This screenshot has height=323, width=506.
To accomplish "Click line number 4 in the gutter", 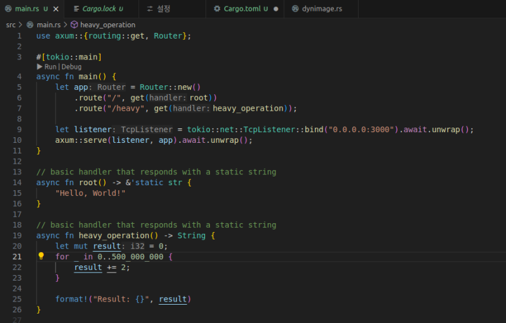I will 19,76.
